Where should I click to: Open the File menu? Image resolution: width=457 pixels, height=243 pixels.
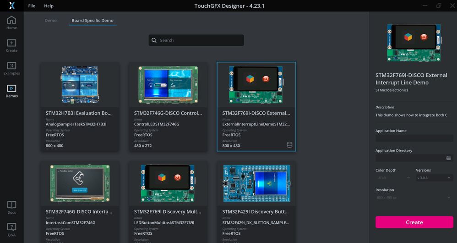coord(32,6)
